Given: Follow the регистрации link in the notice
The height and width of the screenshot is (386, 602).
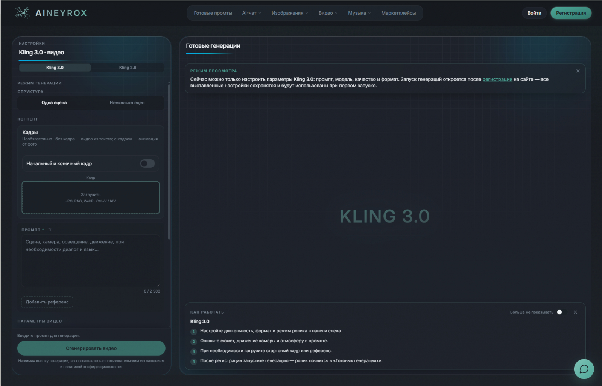Looking at the screenshot, I should coord(497,79).
